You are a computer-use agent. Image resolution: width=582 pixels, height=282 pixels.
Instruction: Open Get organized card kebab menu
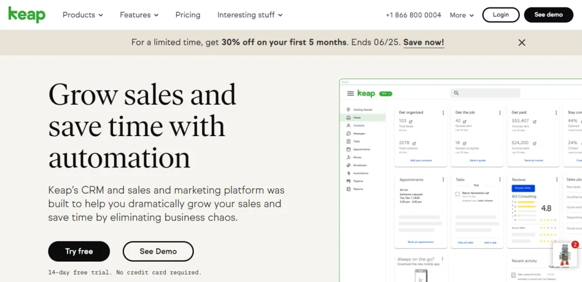point(443,113)
